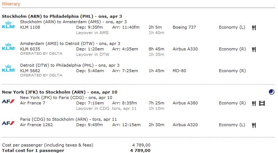Click the KLM logo beside flight KLM 5682

click(x=8, y=68)
